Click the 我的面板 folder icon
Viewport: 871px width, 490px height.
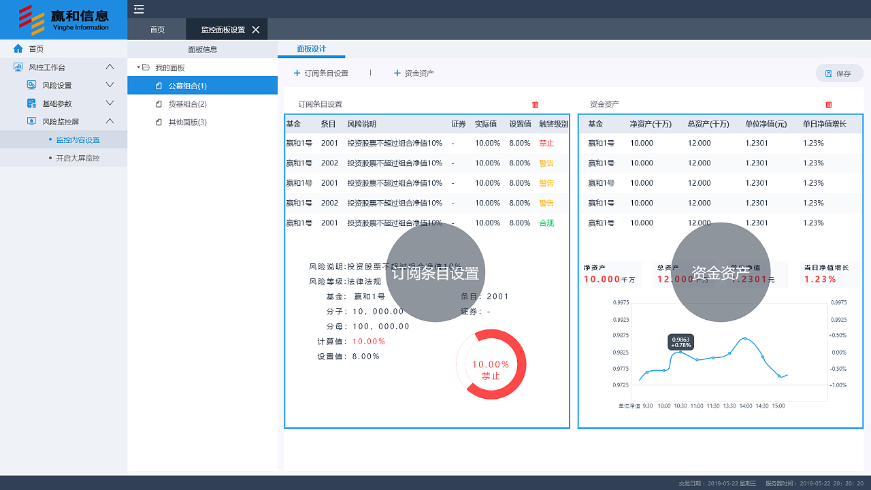(146, 67)
